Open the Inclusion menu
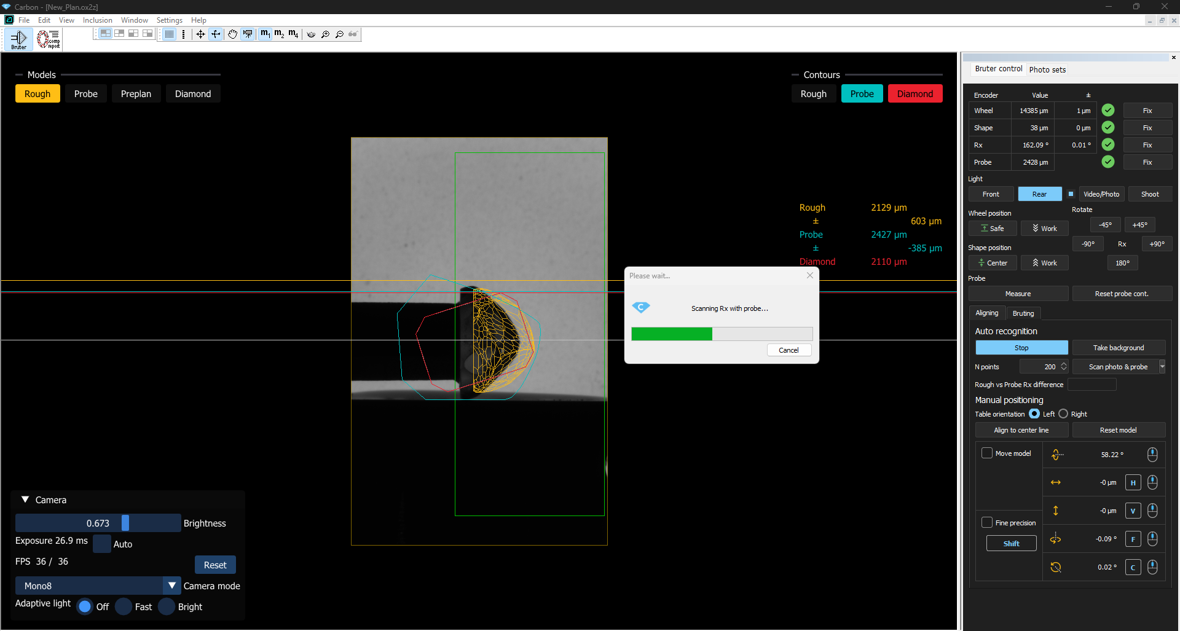Screen dimensions: 1180x631 point(98,20)
